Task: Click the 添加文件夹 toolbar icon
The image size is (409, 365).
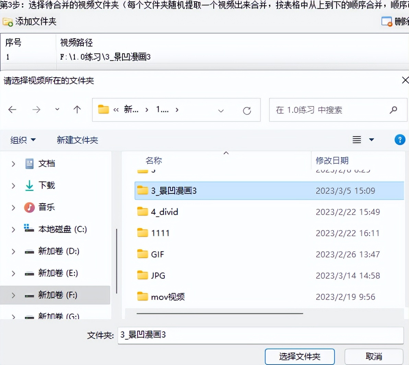Action: click(x=8, y=21)
